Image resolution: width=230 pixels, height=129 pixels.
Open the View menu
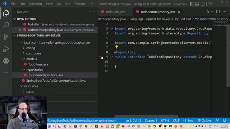click(49, 4)
